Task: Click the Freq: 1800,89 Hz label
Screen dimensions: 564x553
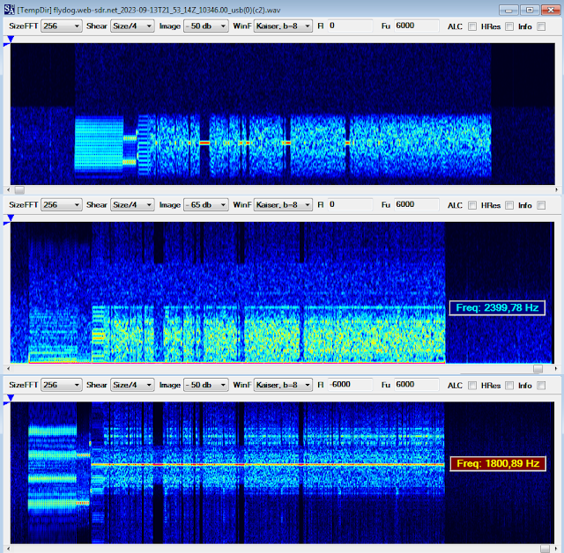Action: [x=498, y=463]
